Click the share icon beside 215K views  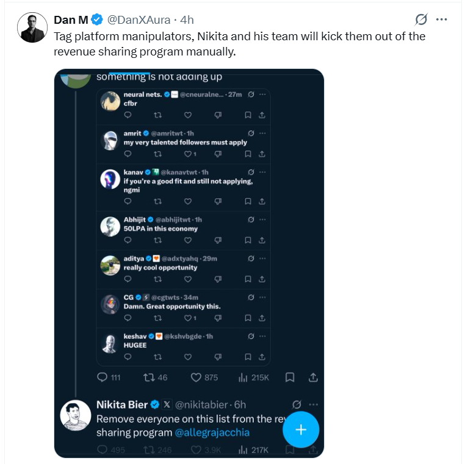pos(312,377)
